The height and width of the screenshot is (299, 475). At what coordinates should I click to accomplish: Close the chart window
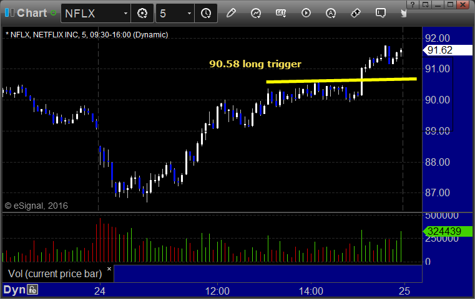463,4
